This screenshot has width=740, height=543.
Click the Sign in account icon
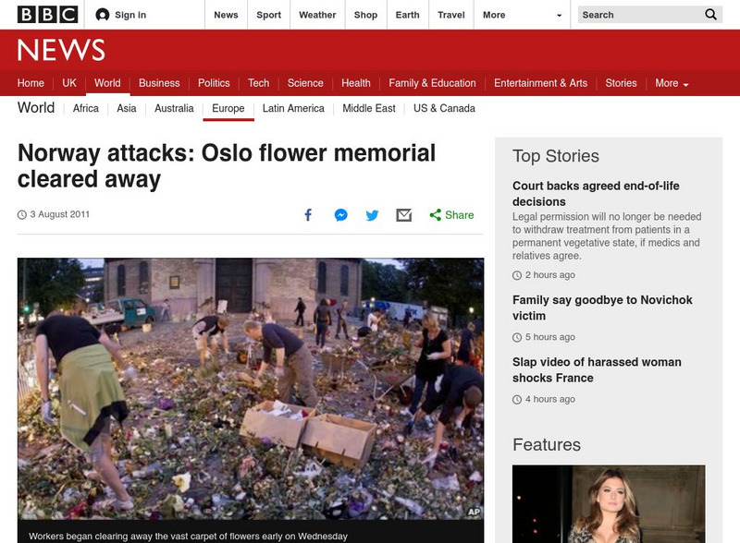coord(102,15)
